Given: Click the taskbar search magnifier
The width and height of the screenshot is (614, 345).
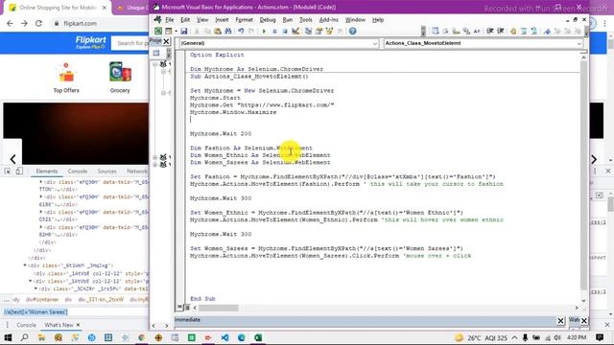Looking at the screenshot, I should coord(24,337).
